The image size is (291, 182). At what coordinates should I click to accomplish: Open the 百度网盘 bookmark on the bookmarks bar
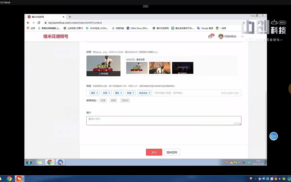pos(118,28)
